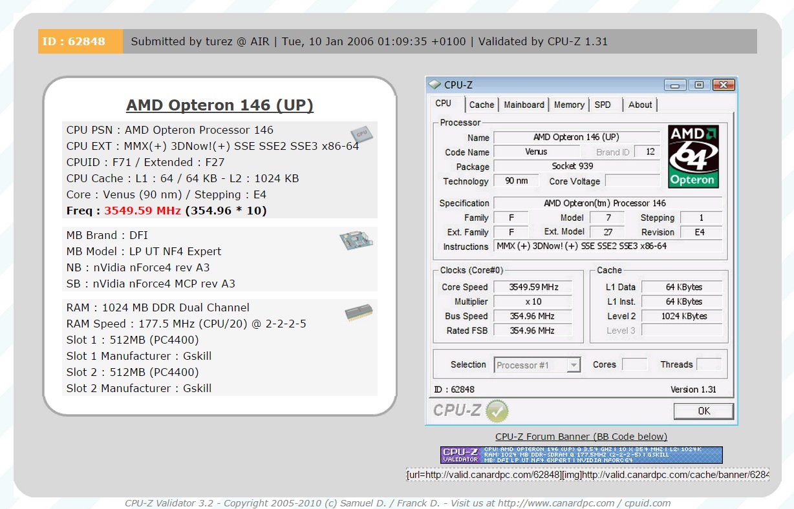Switch to the Memory tab
Image resolution: width=794 pixels, height=509 pixels.
[569, 105]
